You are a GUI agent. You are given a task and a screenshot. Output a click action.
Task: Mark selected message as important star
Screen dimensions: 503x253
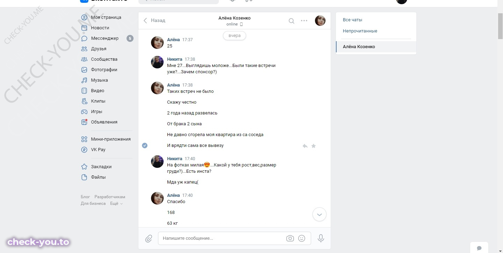point(314,146)
